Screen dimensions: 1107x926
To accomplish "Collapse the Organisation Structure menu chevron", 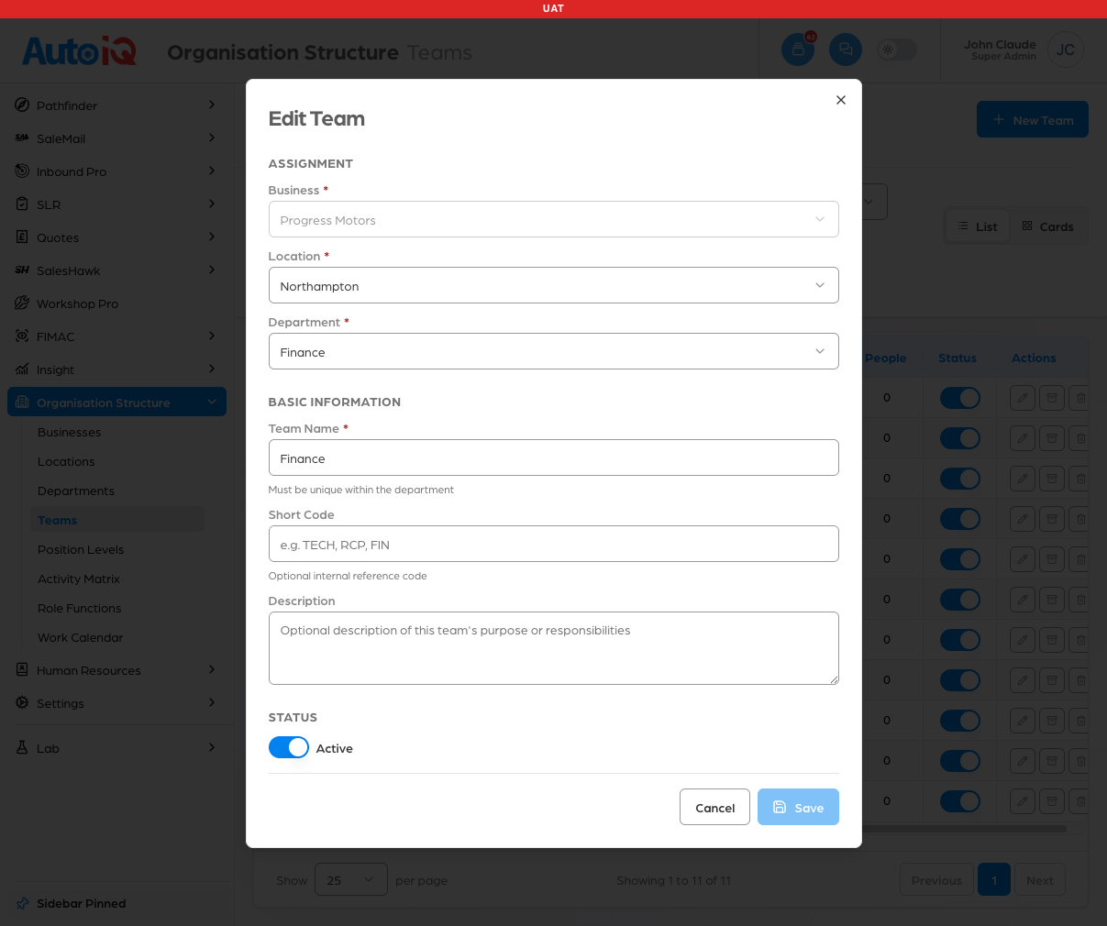I will coord(212,402).
